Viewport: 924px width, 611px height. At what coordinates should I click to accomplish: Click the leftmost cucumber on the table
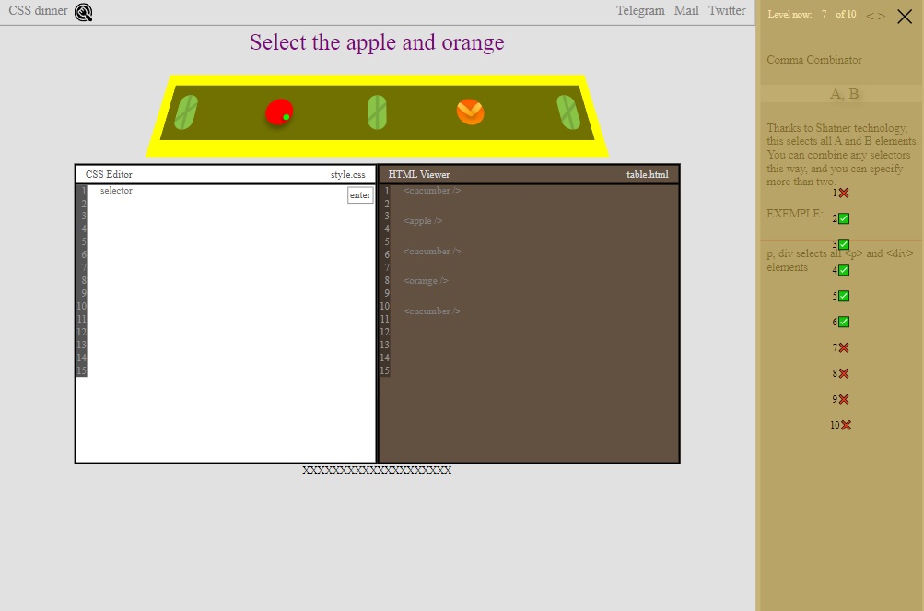click(x=186, y=112)
